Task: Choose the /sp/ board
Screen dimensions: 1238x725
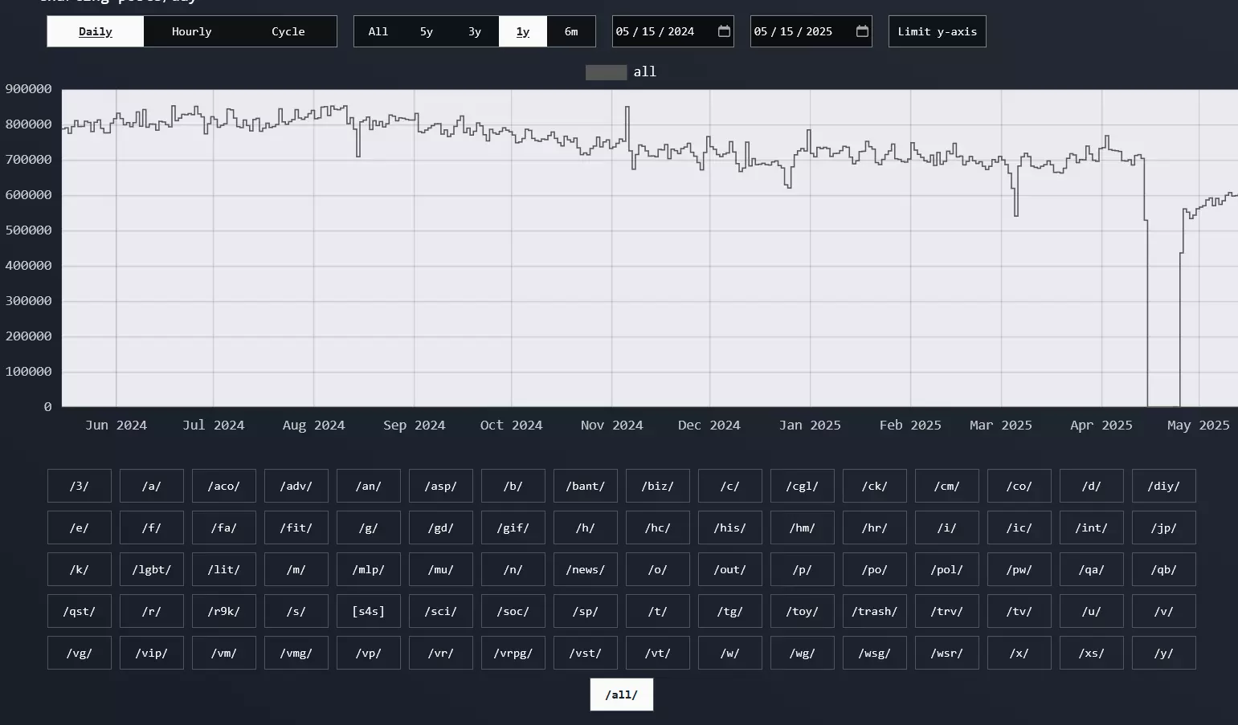Action: [586, 611]
